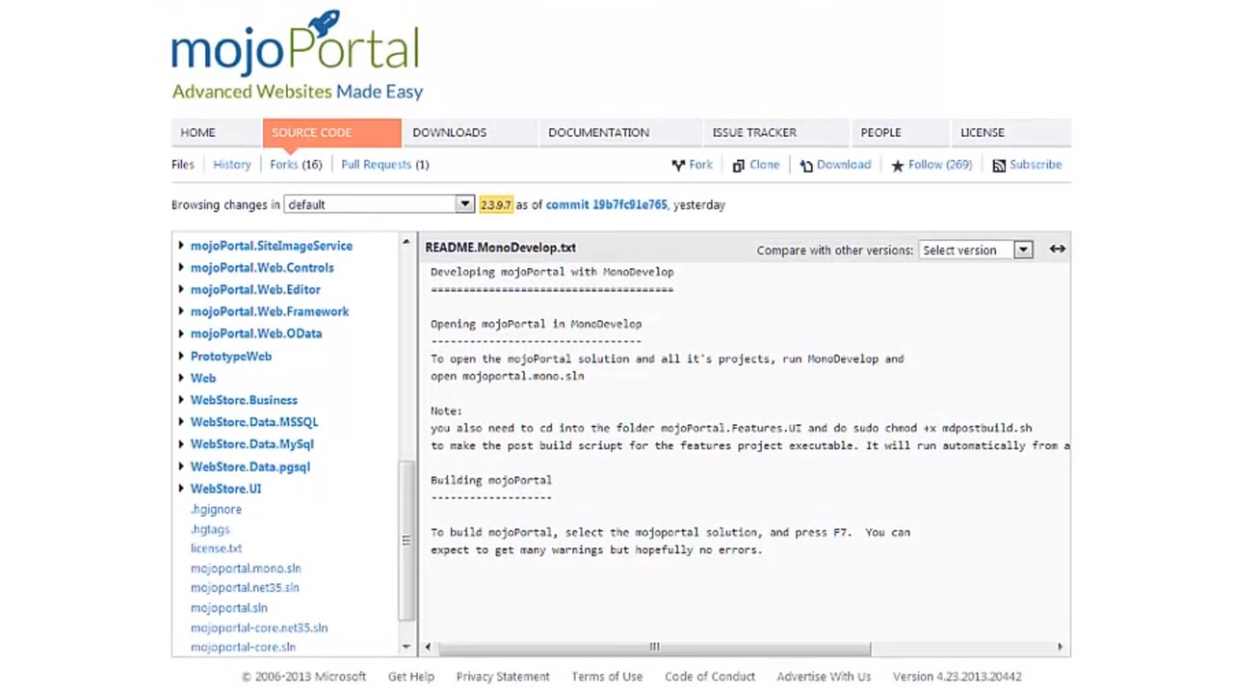Viewport: 1233px width, 694px height.
Task: Open Pull Requests (1) sub-tab
Action: [385, 165]
